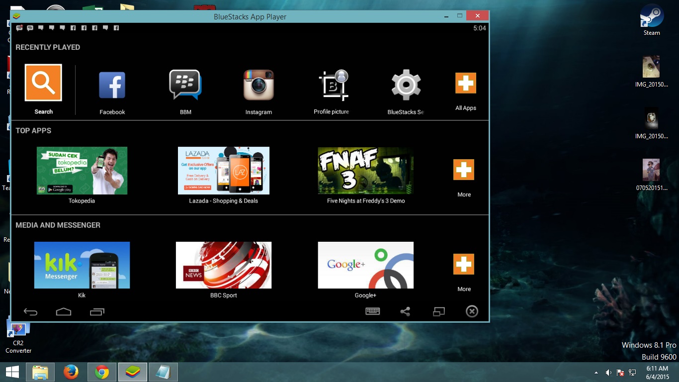Select the 070520151... desktop file
This screenshot has height=382, width=679.
651,175
